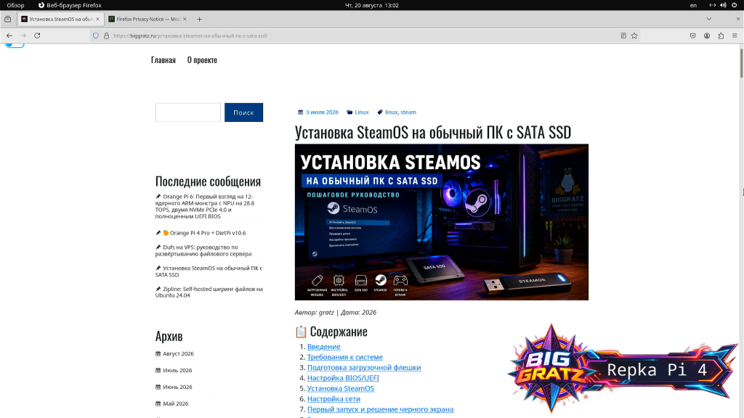Open the tracking protection shield icon

pos(96,36)
